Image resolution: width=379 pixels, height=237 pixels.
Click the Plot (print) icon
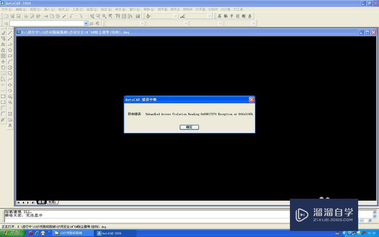tap(26, 16)
